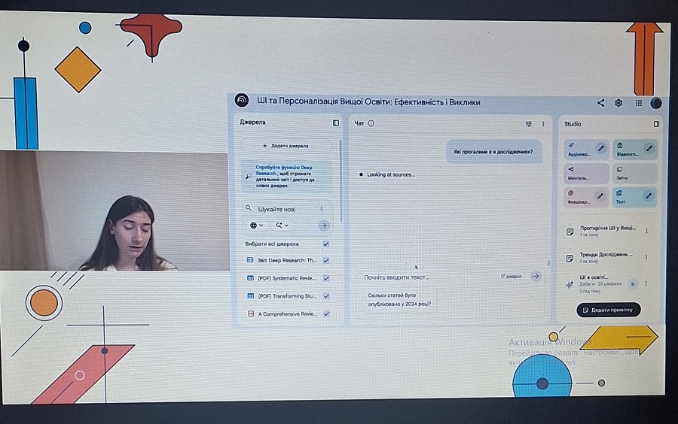Click the Додати джерела button
This screenshot has height=424, width=678.
pos(286,145)
